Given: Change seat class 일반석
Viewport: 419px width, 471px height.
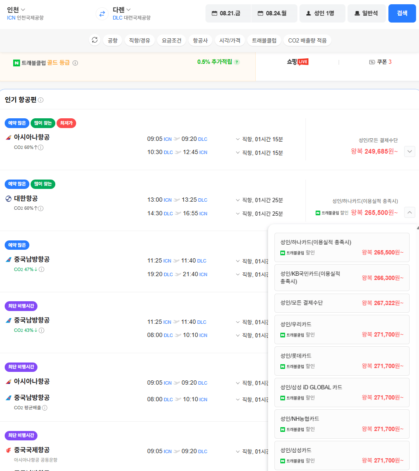Looking at the screenshot, I should pos(366,13).
